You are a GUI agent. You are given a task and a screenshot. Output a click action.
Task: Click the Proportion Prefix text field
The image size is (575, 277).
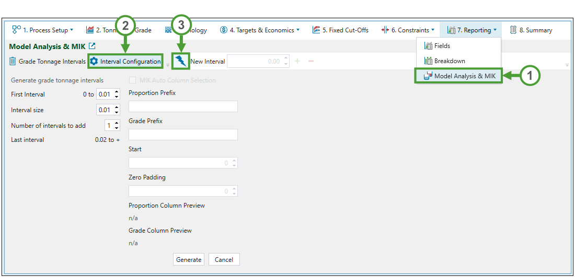tap(183, 106)
